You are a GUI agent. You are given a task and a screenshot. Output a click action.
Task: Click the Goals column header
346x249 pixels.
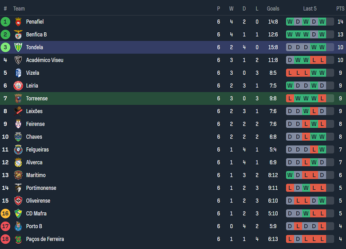273,8
